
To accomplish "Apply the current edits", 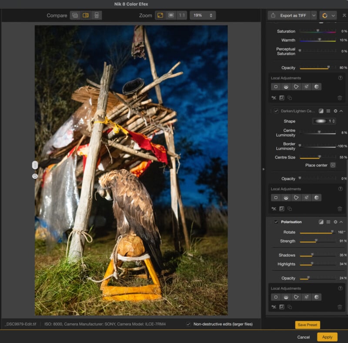I will 327,337.
